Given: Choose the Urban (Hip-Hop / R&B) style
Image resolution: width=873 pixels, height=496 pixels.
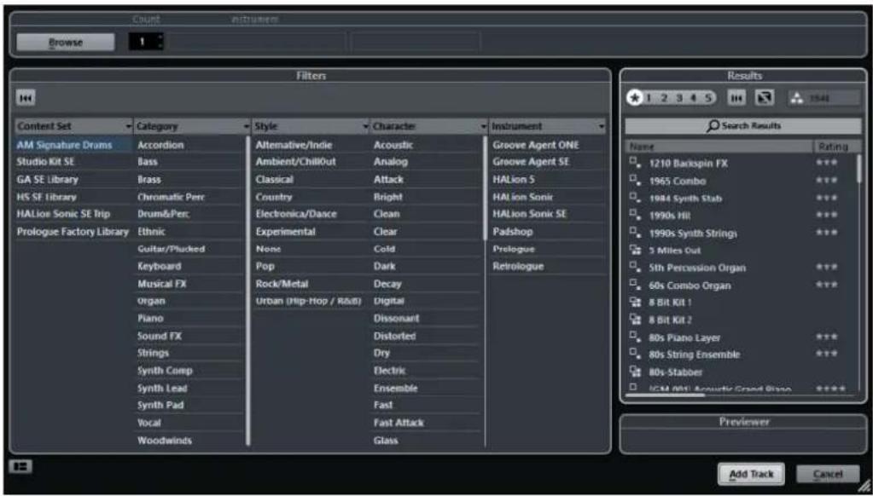Looking at the screenshot, I should [310, 301].
